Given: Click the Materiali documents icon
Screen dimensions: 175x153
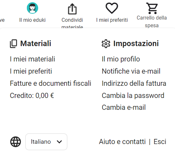Looking at the screenshot, I should click(13, 44).
